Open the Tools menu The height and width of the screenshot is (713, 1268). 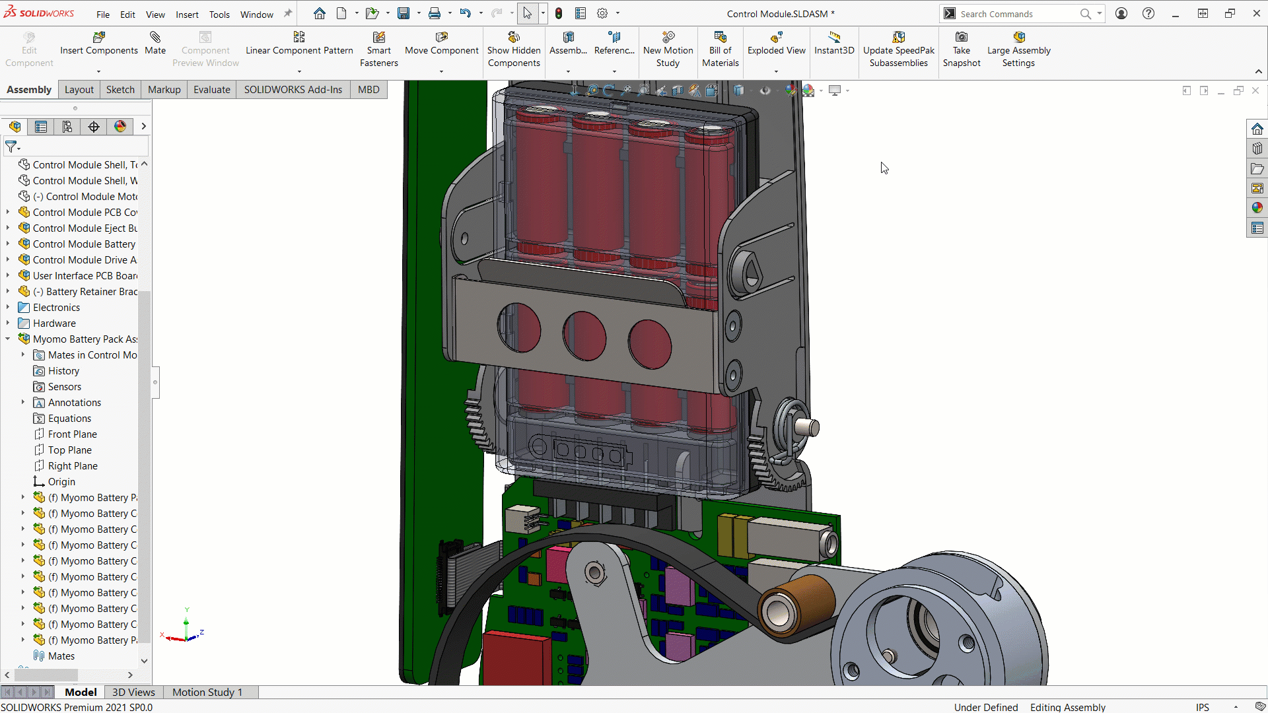click(x=219, y=14)
